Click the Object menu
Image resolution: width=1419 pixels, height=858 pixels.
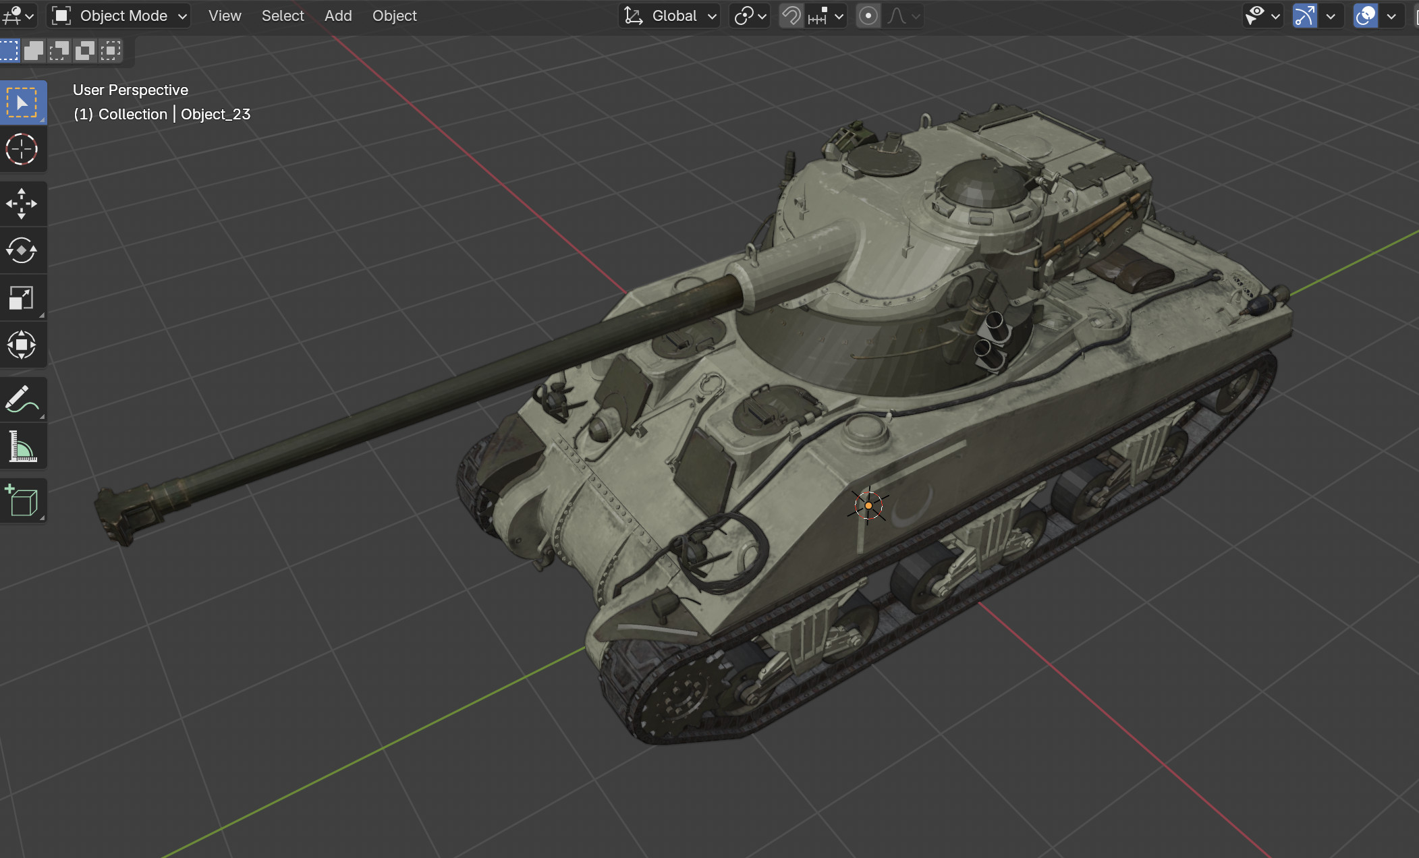pos(394,16)
